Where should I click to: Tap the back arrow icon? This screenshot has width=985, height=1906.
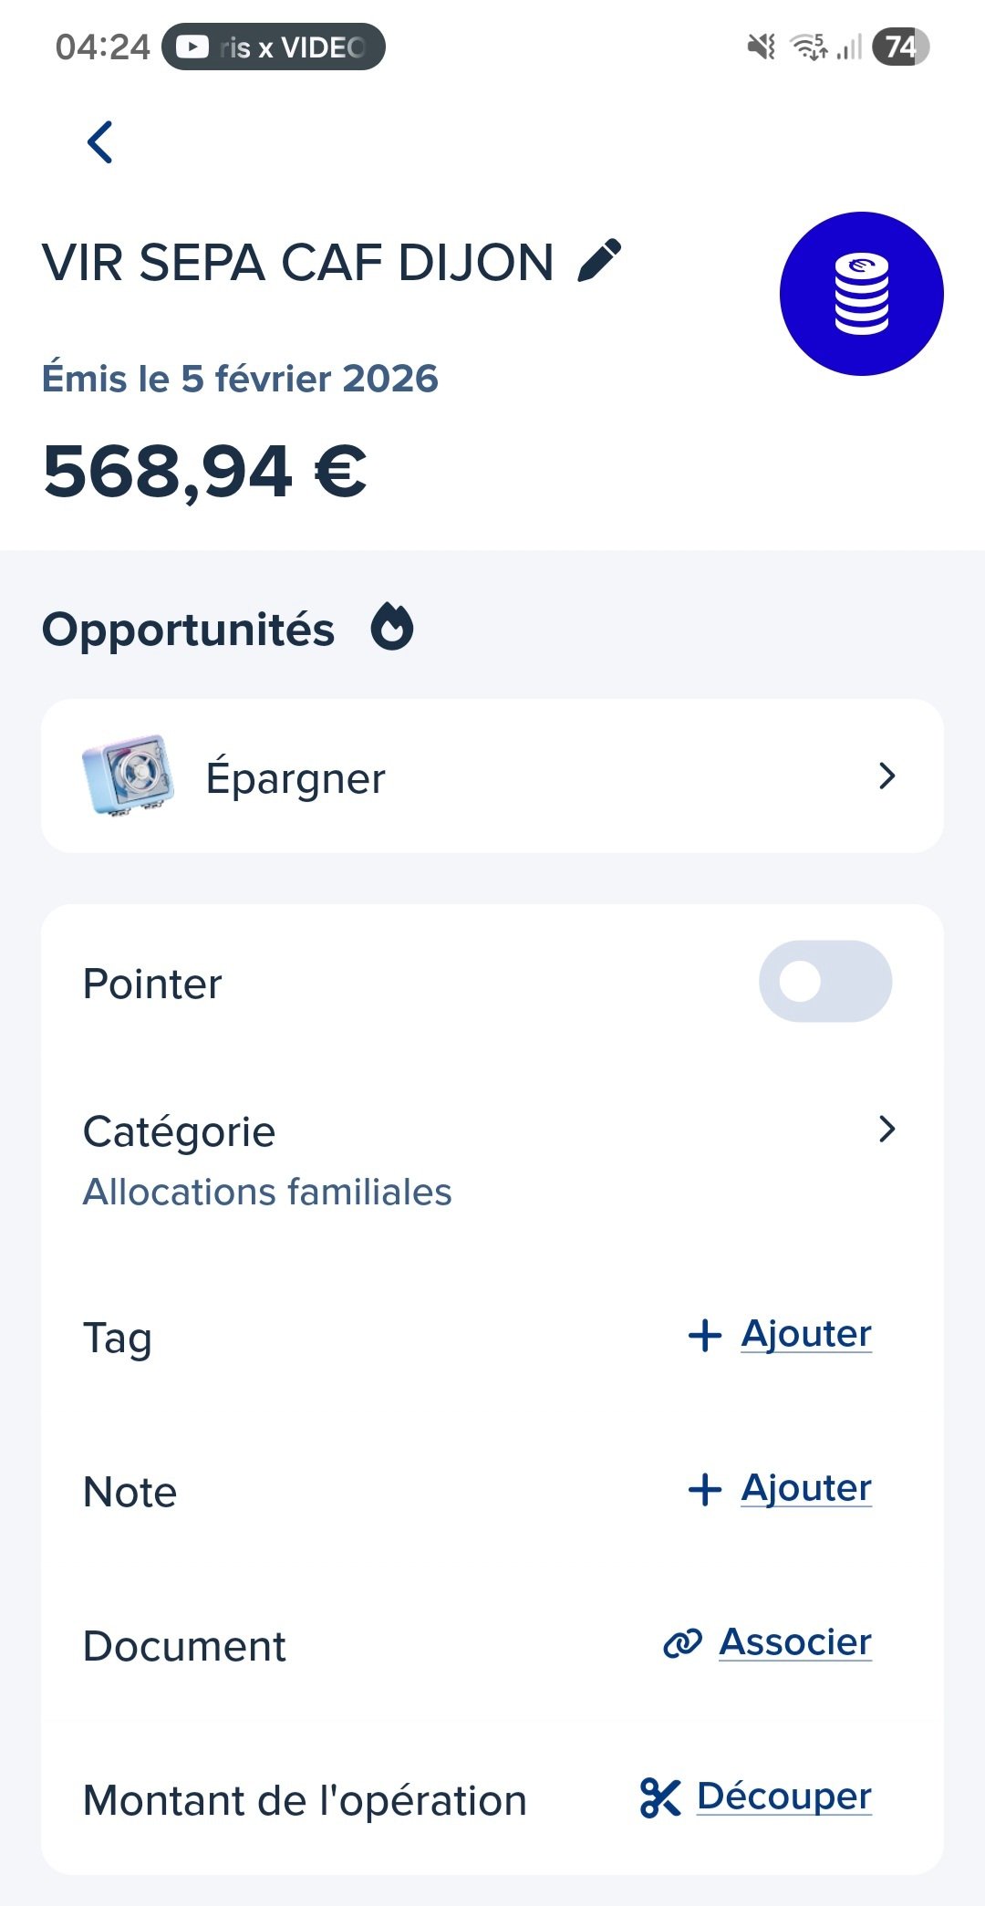click(x=100, y=142)
